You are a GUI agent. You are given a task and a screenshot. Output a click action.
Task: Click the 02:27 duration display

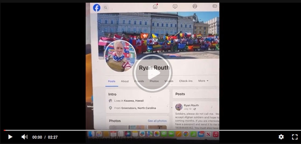(53, 137)
